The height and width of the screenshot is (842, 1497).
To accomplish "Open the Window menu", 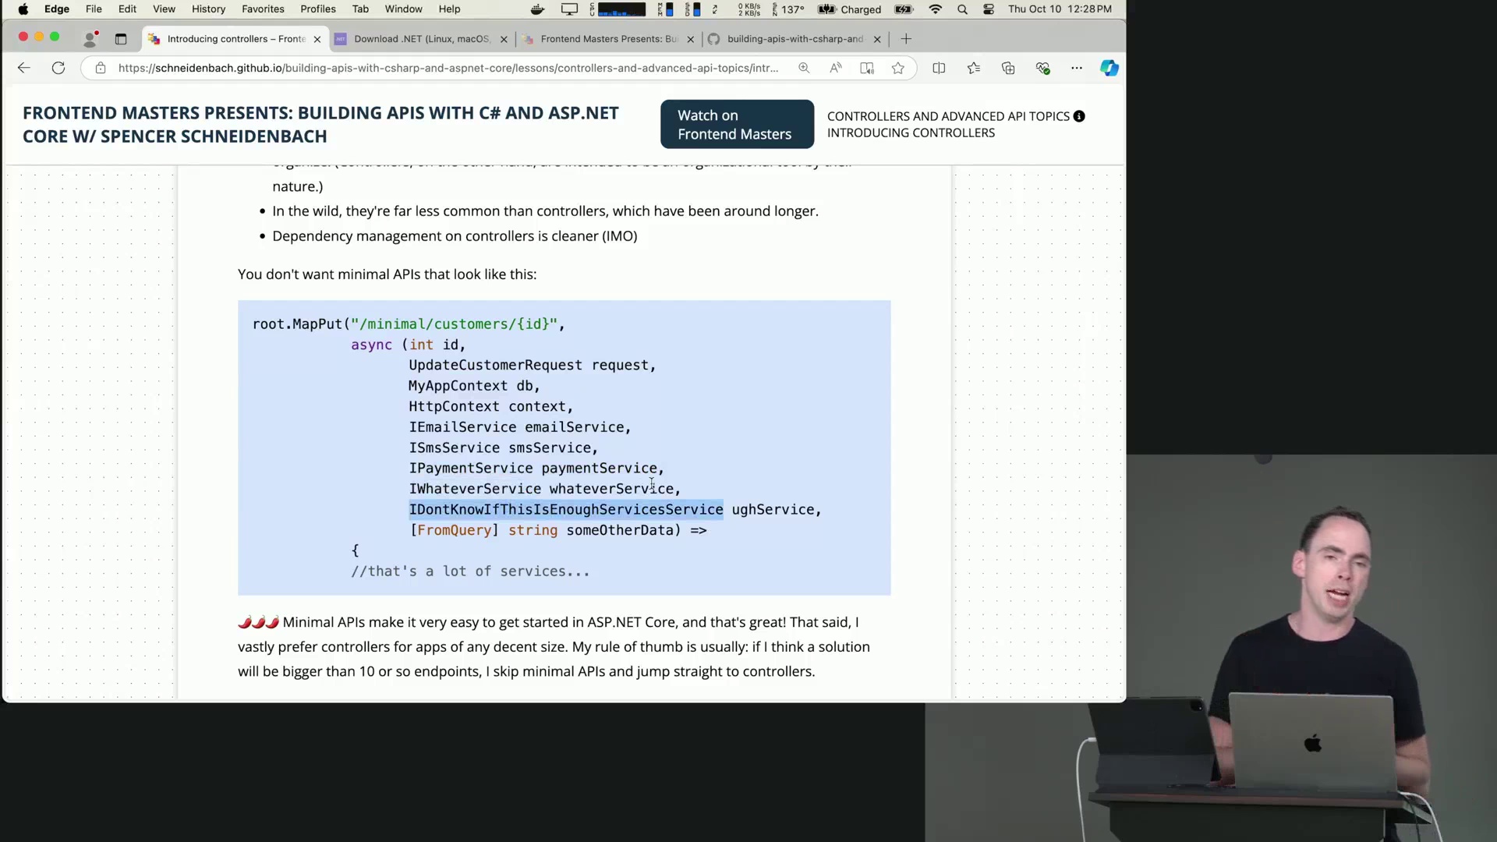I will point(403,9).
